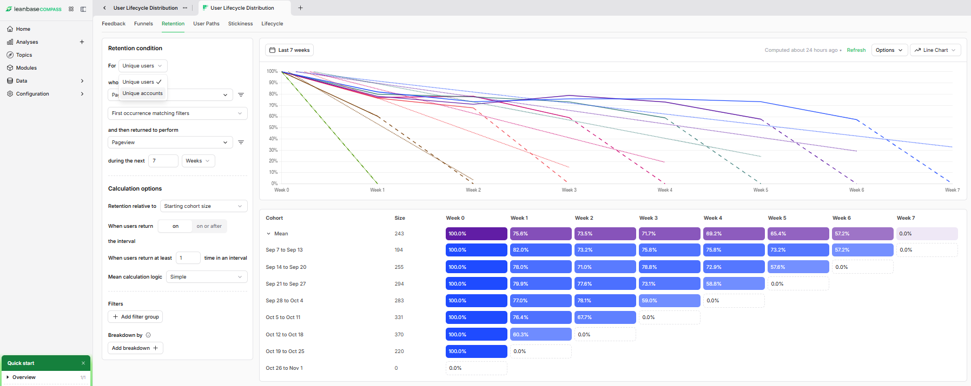Open the Starting cohort size dropdown
This screenshot has width=971, height=386.
(x=203, y=206)
